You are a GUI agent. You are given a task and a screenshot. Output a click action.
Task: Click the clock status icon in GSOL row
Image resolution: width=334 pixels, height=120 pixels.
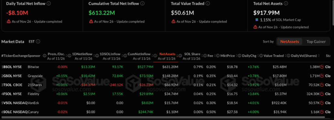[322, 76]
